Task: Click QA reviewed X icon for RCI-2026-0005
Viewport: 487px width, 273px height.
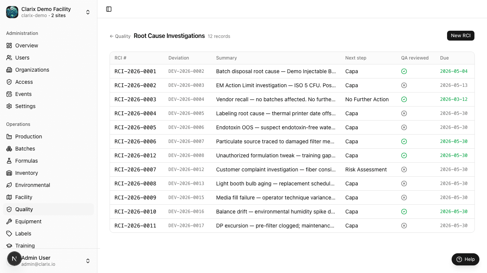Action: [404, 127]
